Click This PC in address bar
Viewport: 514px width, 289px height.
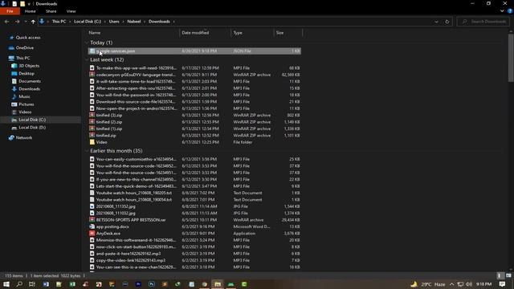coord(59,22)
